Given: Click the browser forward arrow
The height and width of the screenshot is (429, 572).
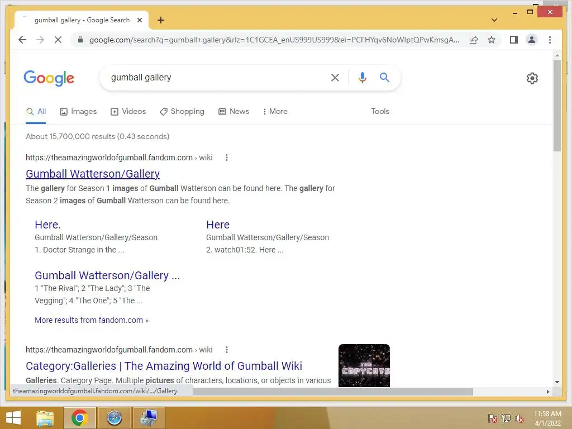Looking at the screenshot, I should [x=40, y=40].
